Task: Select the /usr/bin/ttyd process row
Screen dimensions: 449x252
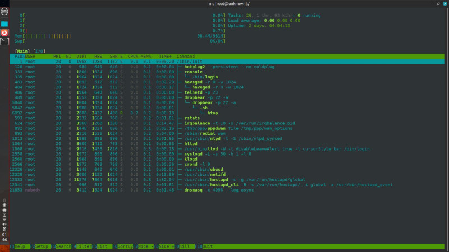Action: pyautogui.click(x=227, y=149)
